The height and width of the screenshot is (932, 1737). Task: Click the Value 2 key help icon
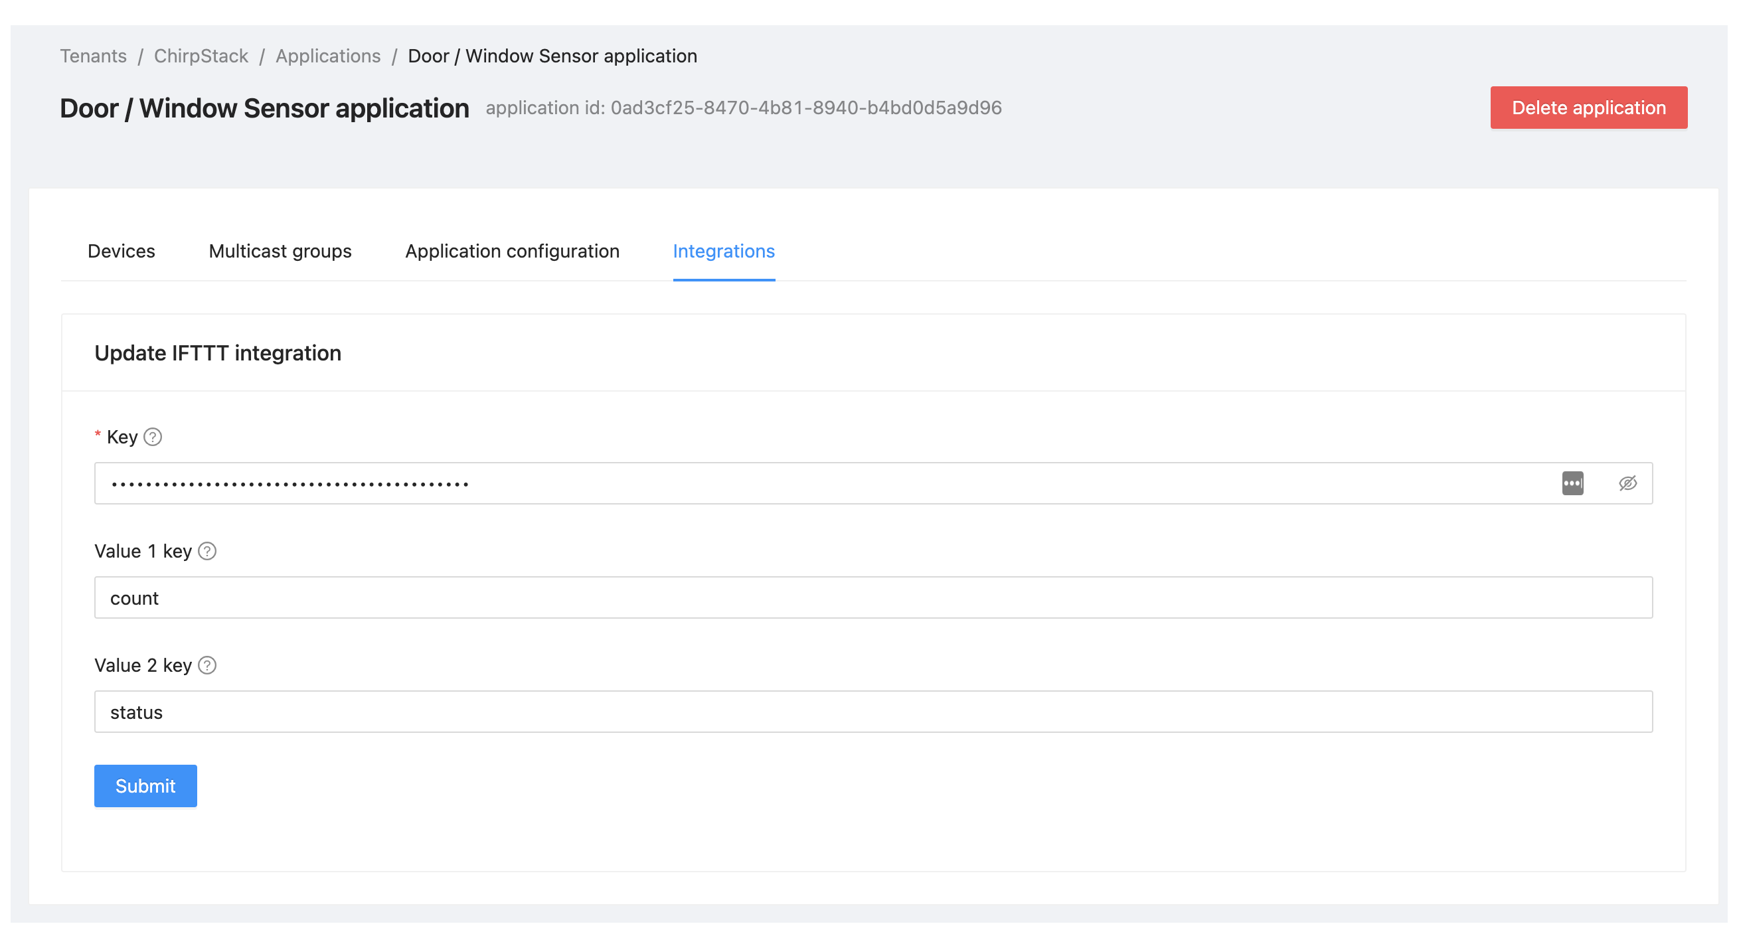[207, 665]
